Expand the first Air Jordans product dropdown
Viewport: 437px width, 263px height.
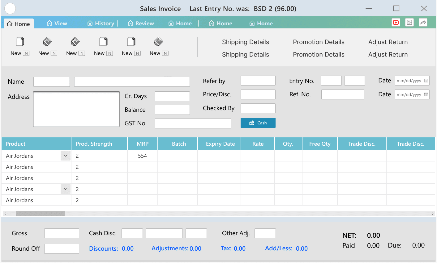click(66, 156)
